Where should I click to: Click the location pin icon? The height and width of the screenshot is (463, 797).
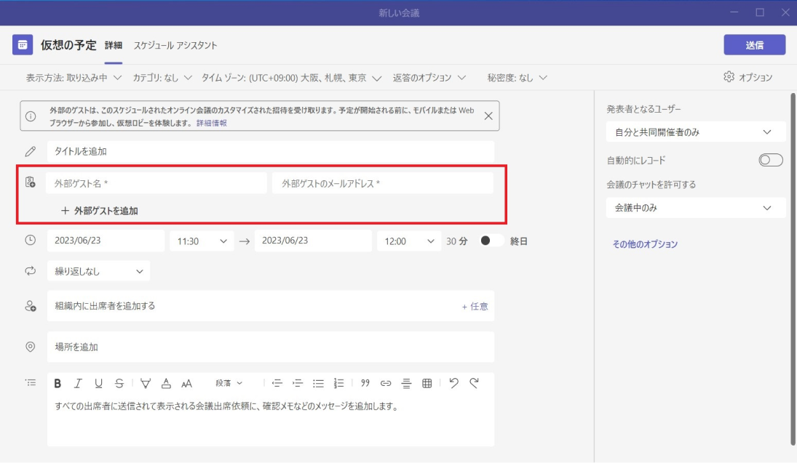point(31,347)
